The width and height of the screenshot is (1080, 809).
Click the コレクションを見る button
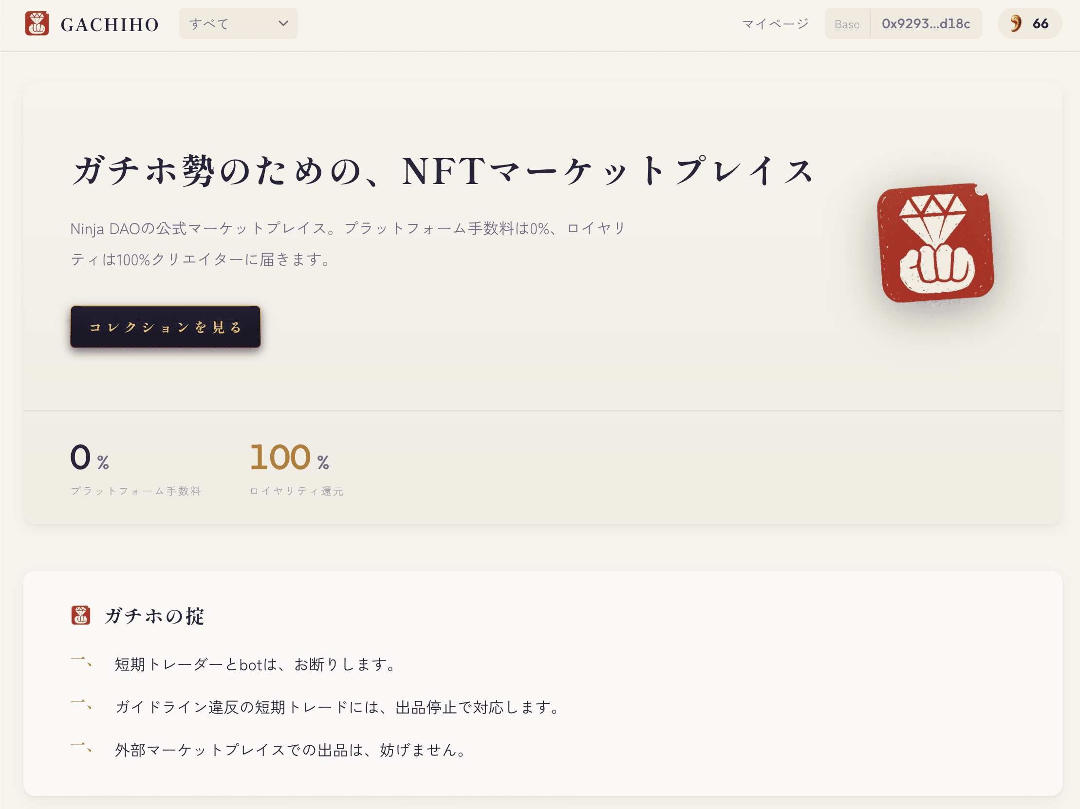(166, 327)
